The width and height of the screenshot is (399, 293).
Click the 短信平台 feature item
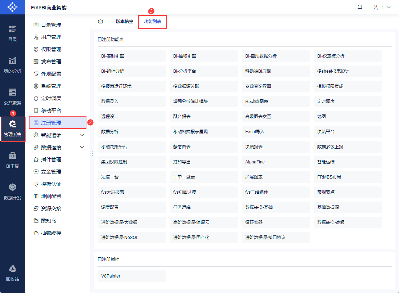coord(132,177)
